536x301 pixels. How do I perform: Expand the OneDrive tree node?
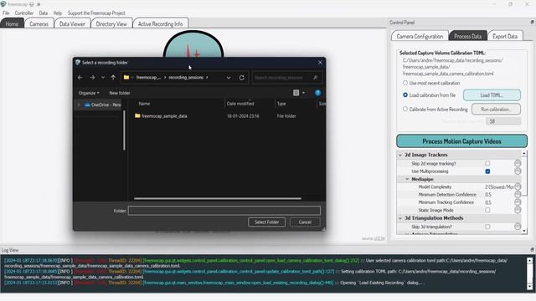pos(79,105)
